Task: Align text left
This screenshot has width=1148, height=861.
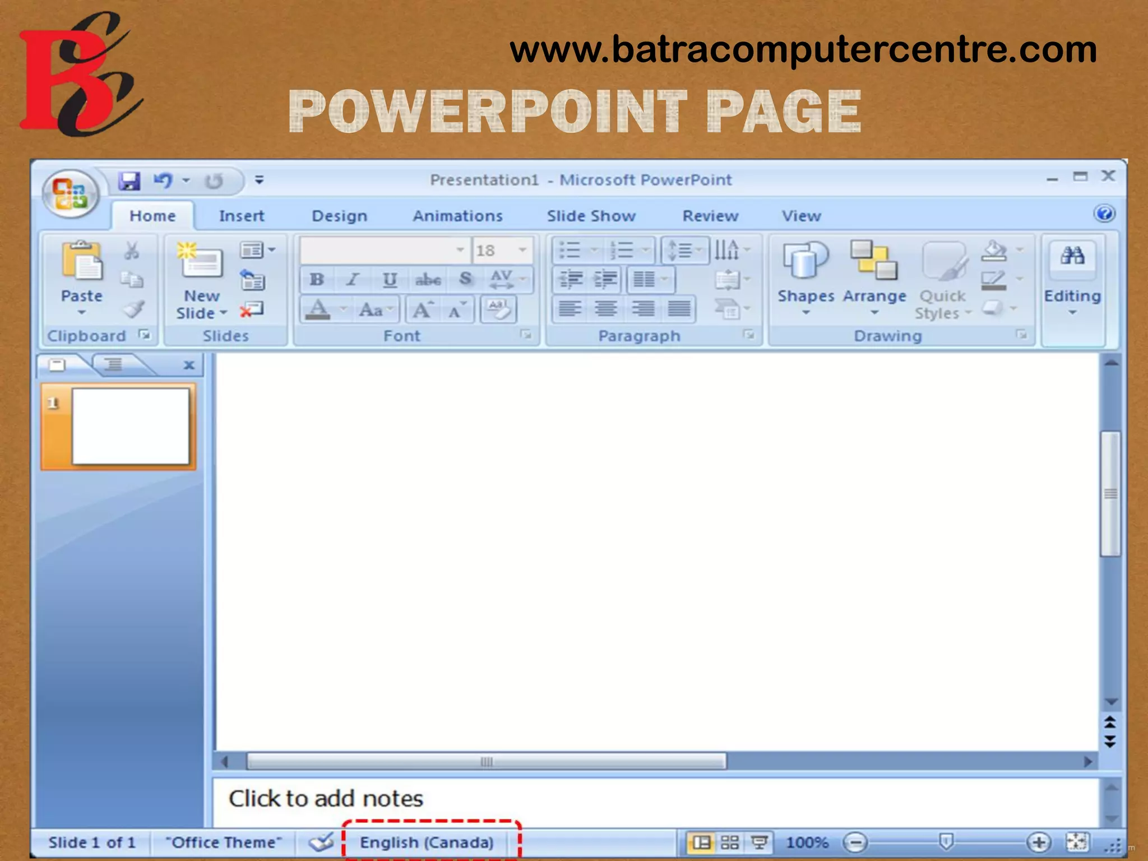Action: click(x=570, y=309)
